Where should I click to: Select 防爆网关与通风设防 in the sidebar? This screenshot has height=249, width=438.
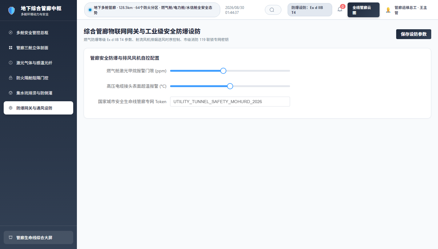click(x=38, y=108)
